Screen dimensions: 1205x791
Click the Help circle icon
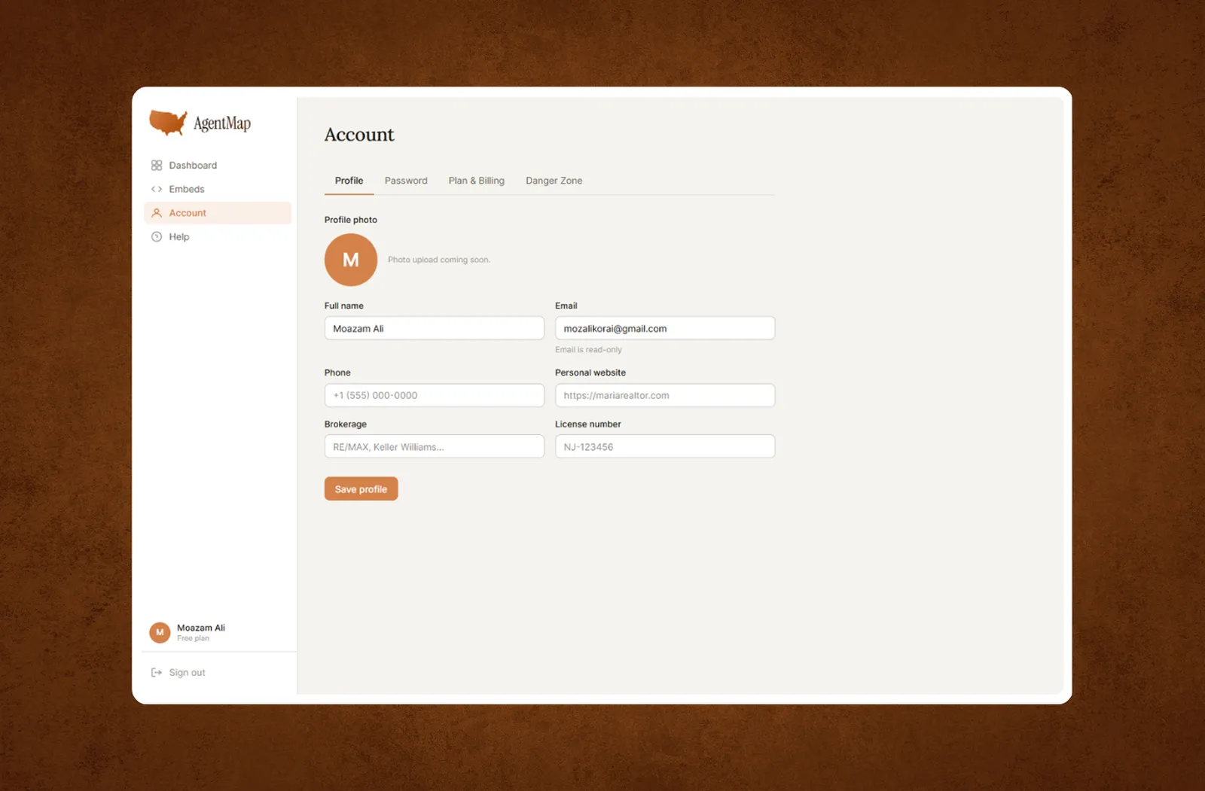[x=157, y=236]
